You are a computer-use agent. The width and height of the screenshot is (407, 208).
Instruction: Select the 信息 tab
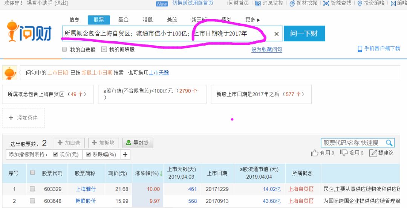pos(74,20)
